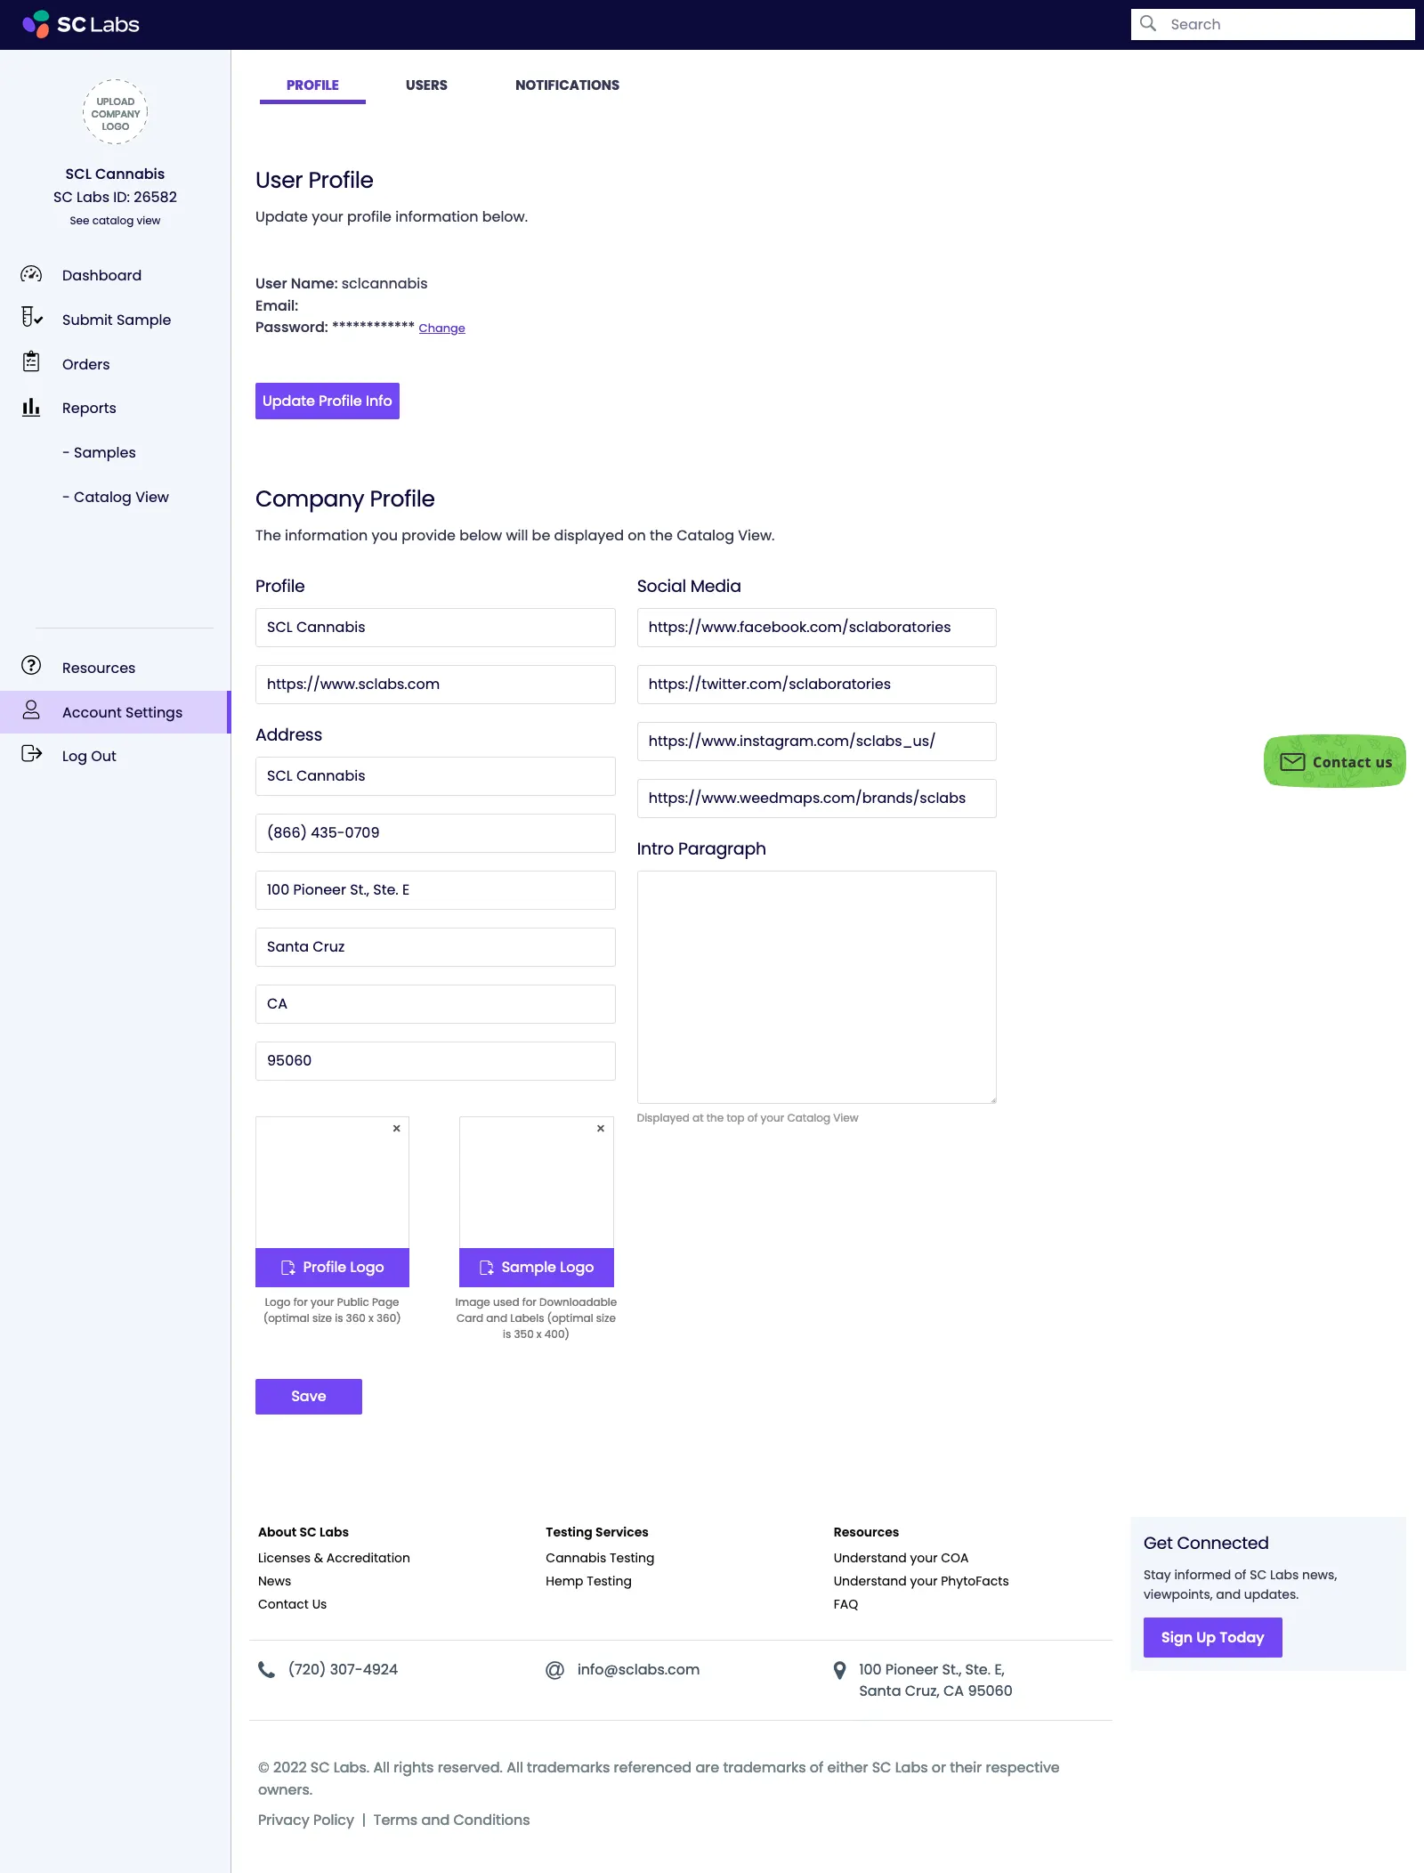Viewport: 1424px width, 1873px height.
Task: Click the Log Out arrow icon
Action: [31, 754]
